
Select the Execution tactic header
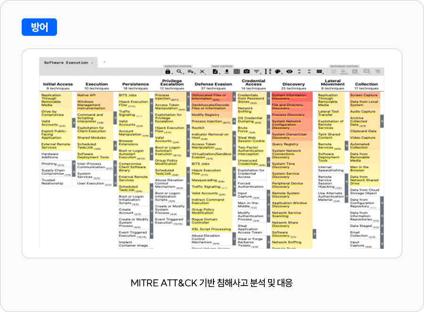(97, 84)
